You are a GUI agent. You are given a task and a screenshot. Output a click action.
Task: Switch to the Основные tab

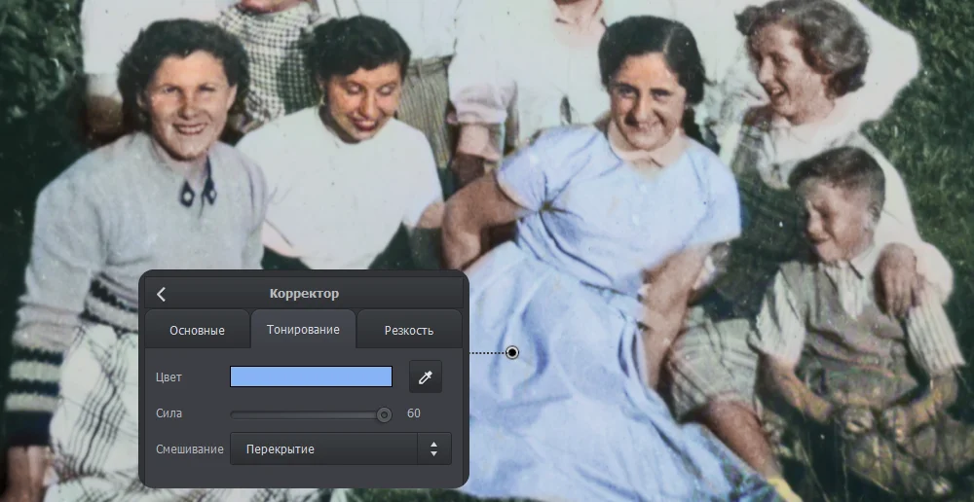click(x=197, y=330)
